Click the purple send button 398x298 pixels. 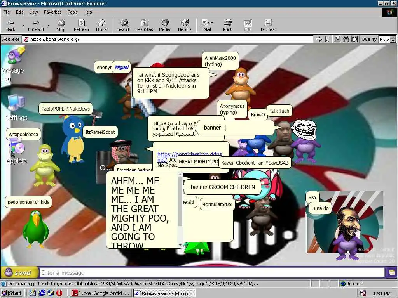19,273
